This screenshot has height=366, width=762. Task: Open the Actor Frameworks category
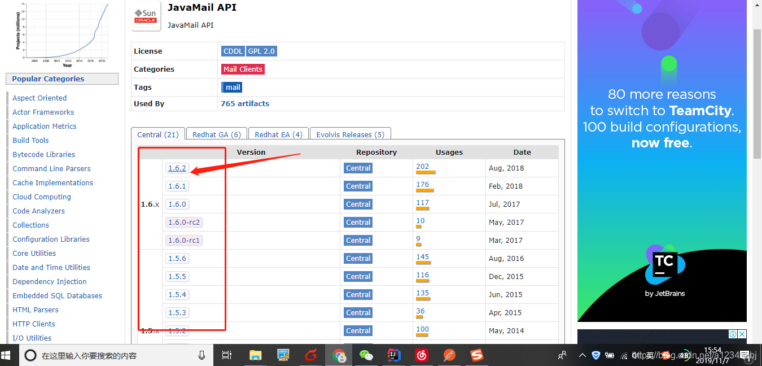[43, 112]
